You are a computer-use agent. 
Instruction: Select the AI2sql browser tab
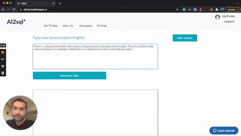(36, 3)
